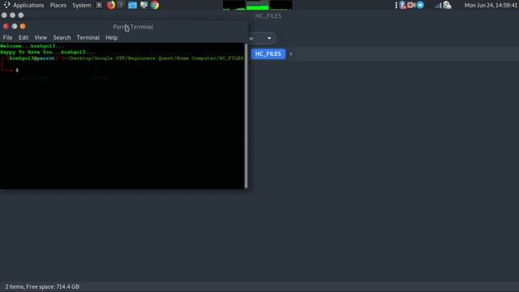Image resolution: width=519 pixels, height=292 pixels.
Task: Open the Search menu in Parrot Terminal
Action: pyautogui.click(x=62, y=38)
